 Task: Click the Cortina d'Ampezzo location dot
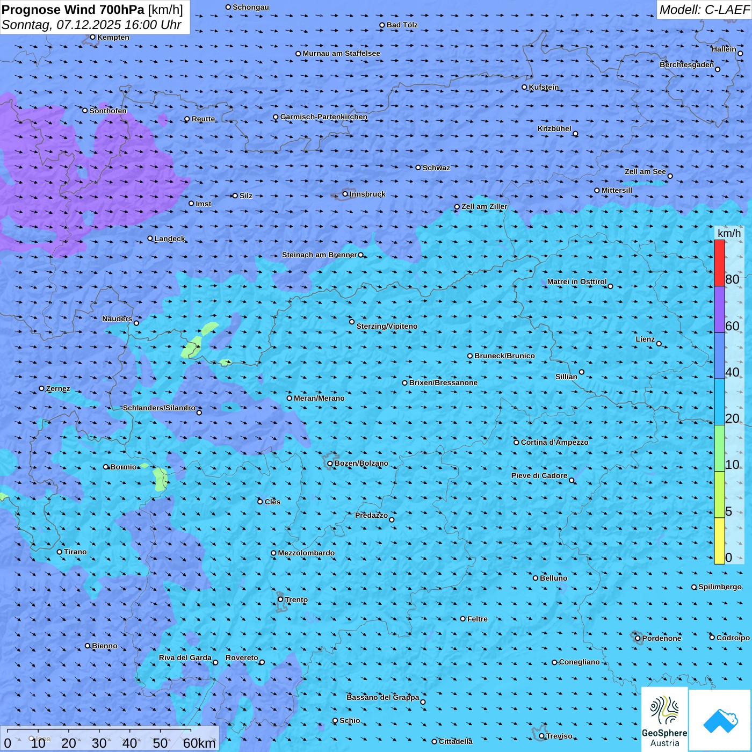coord(516,443)
